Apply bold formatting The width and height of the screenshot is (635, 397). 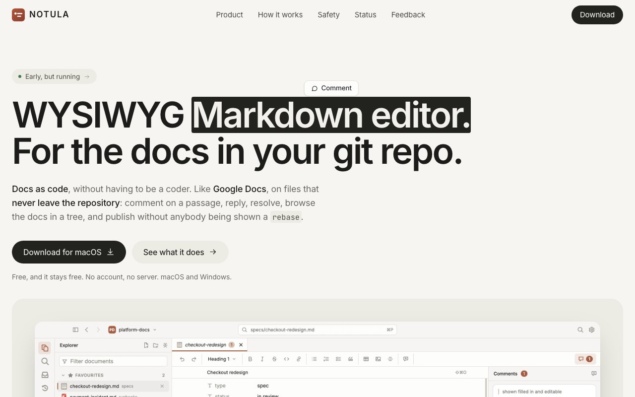click(250, 359)
